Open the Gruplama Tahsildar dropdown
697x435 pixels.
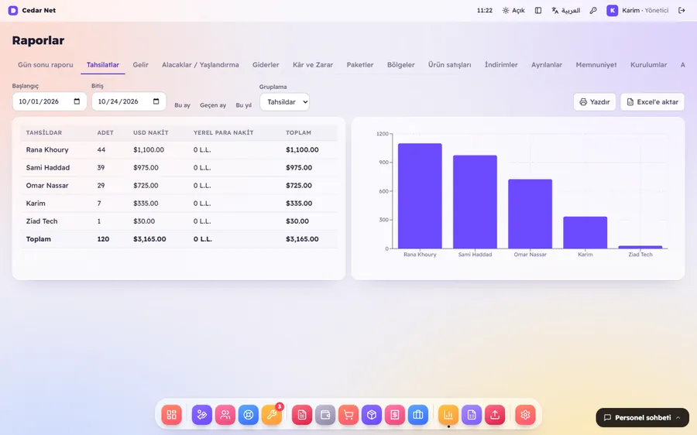pyautogui.click(x=284, y=101)
